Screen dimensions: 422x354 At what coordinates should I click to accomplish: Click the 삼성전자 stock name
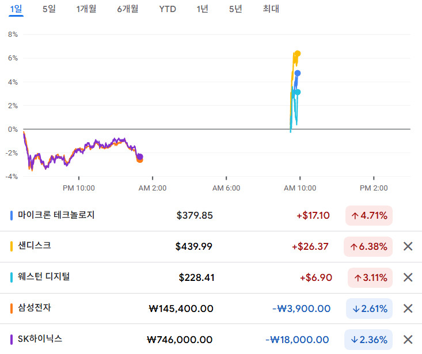click(35, 308)
